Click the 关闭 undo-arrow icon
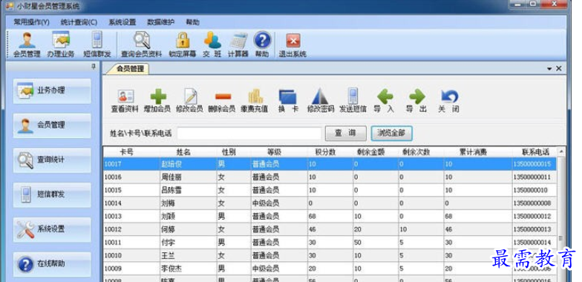This screenshot has height=282, width=582. coord(448,101)
